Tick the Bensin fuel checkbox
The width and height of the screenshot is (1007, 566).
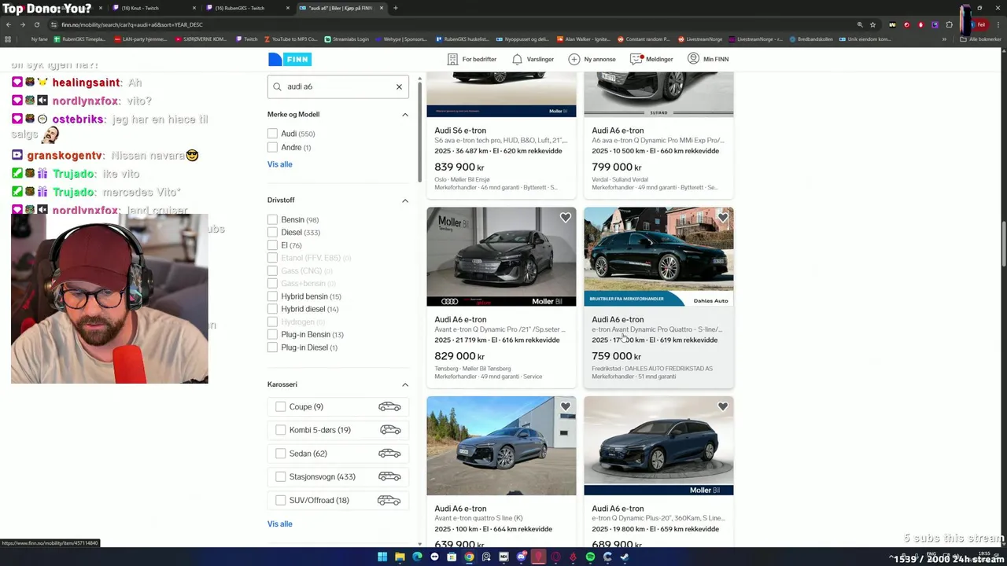point(272,219)
